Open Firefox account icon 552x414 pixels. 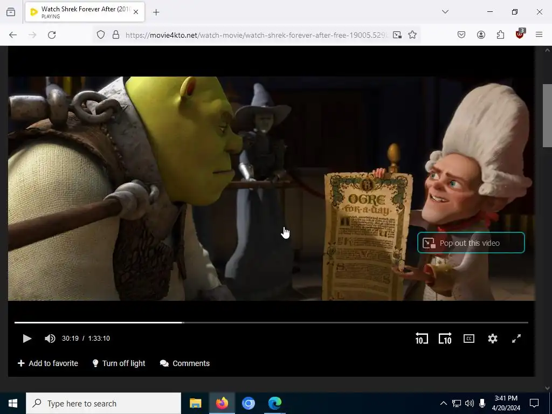click(481, 35)
